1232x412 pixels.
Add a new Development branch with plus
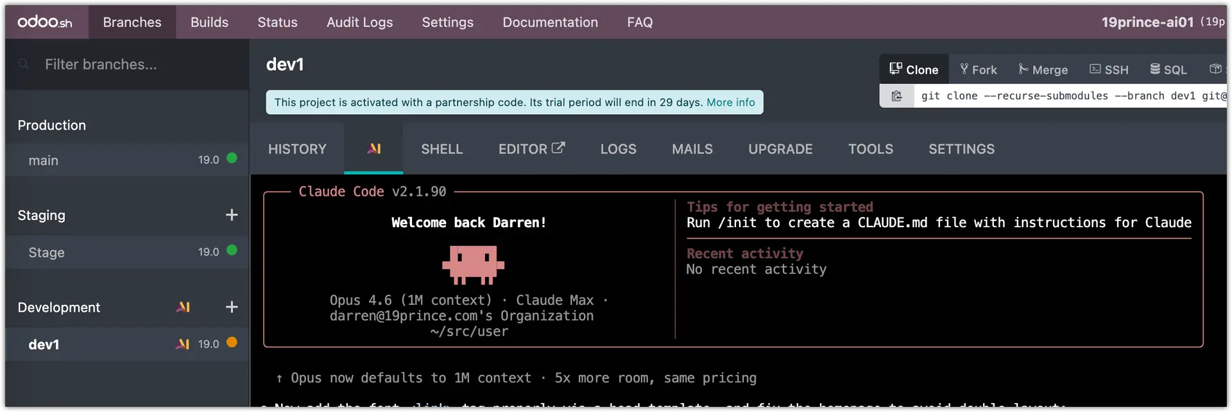(x=232, y=307)
